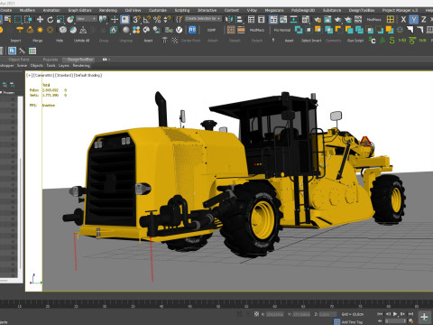The image size is (433, 325).
Task: Click the Hide button
Action: pos(60,41)
